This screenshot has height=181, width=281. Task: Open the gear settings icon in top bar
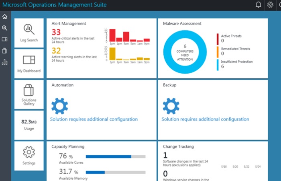tap(270, 5)
